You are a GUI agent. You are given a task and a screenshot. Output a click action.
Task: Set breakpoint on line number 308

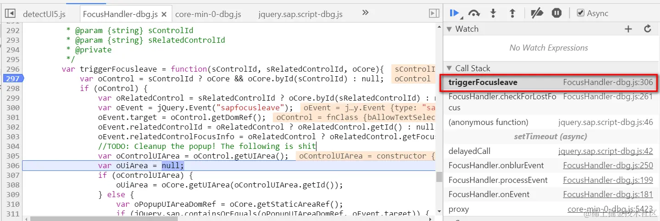[x=13, y=185]
